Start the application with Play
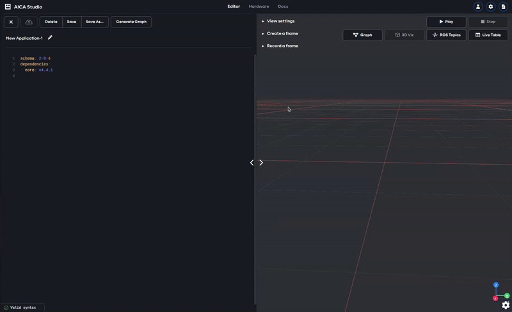The width and height of the screenshot is (512, 312). 446,22
